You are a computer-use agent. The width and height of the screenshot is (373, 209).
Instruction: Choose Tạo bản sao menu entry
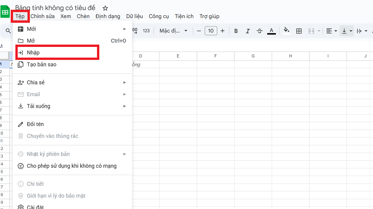(x=42, y=65)
